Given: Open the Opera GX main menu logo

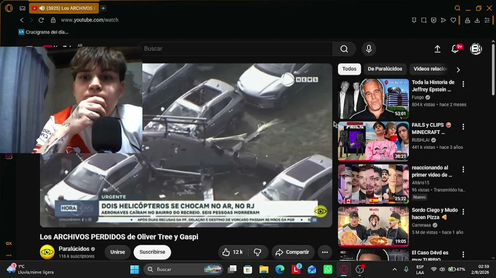Looking at the screenshot, I should [x=8, y=8].
